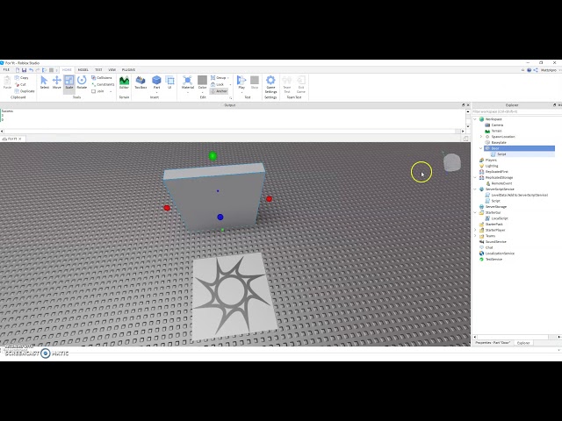Click the Stop test button
The width and height of the screenshot is (562, 421).
click(x=255, y=82)
